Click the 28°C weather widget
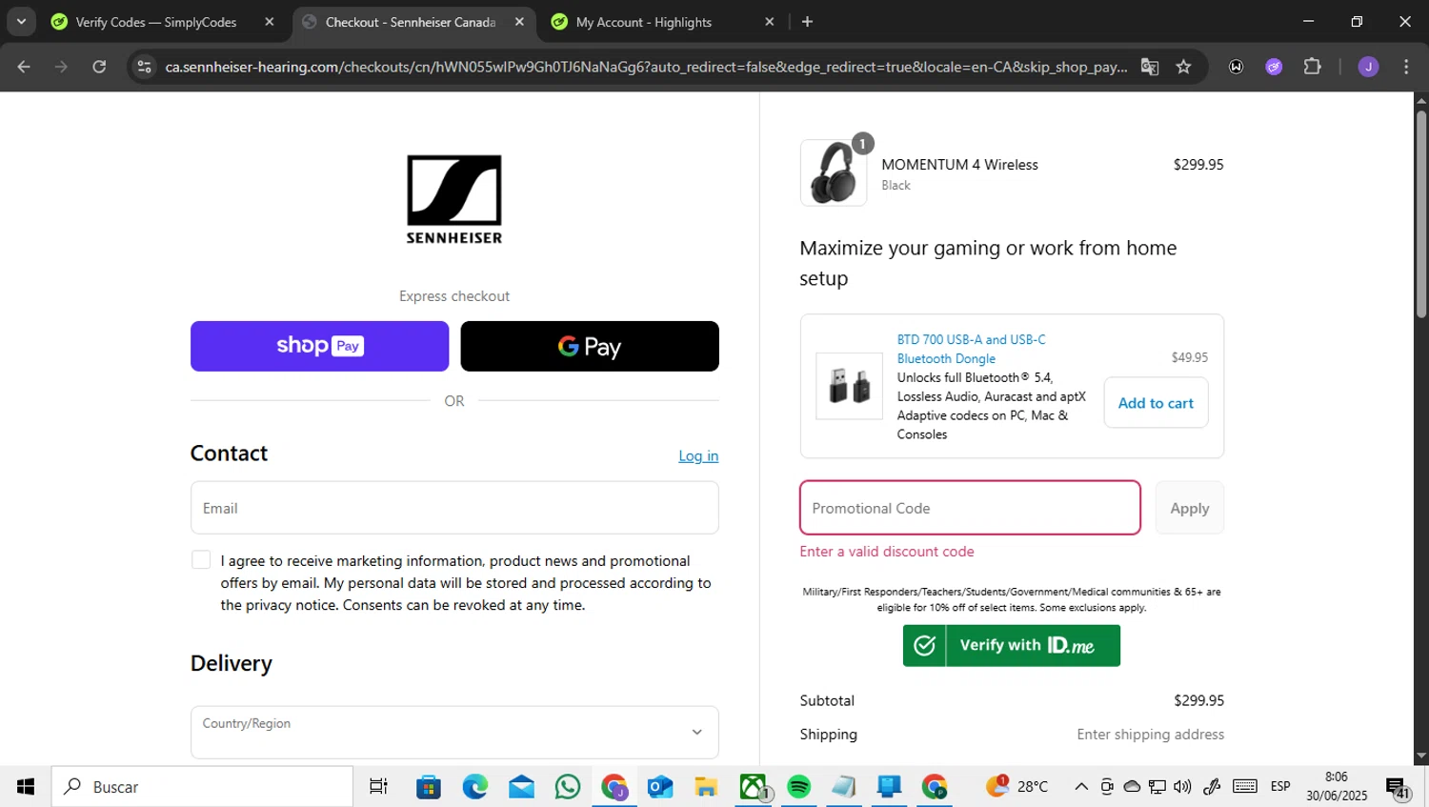The height and width of the screenshot is (807, 1429). point(1017,787)
